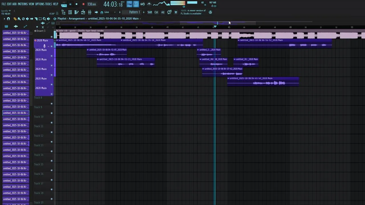Open the TOOLS menu

pos(48,4)
